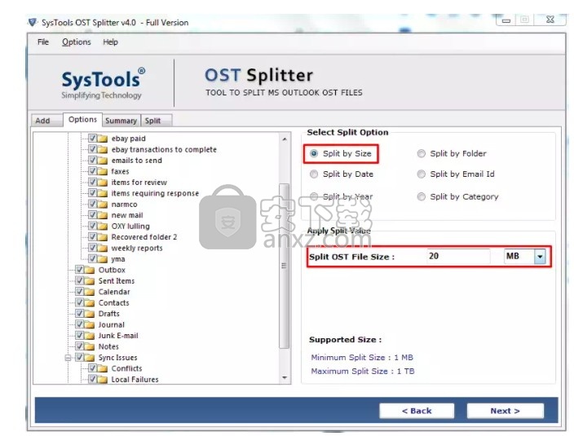Click the Minimum Split Size text
This screenshot has width=574, height=436.
(x=362, y=358)
